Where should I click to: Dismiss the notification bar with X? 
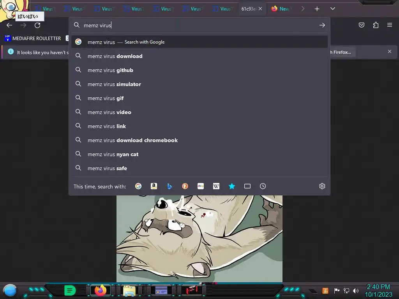click(390, 51)
